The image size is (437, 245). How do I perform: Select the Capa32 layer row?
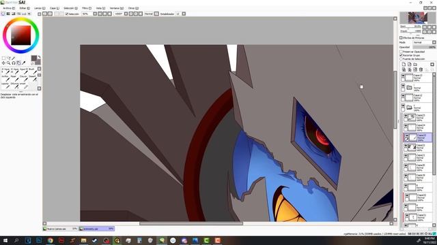[x=418, y=197]
